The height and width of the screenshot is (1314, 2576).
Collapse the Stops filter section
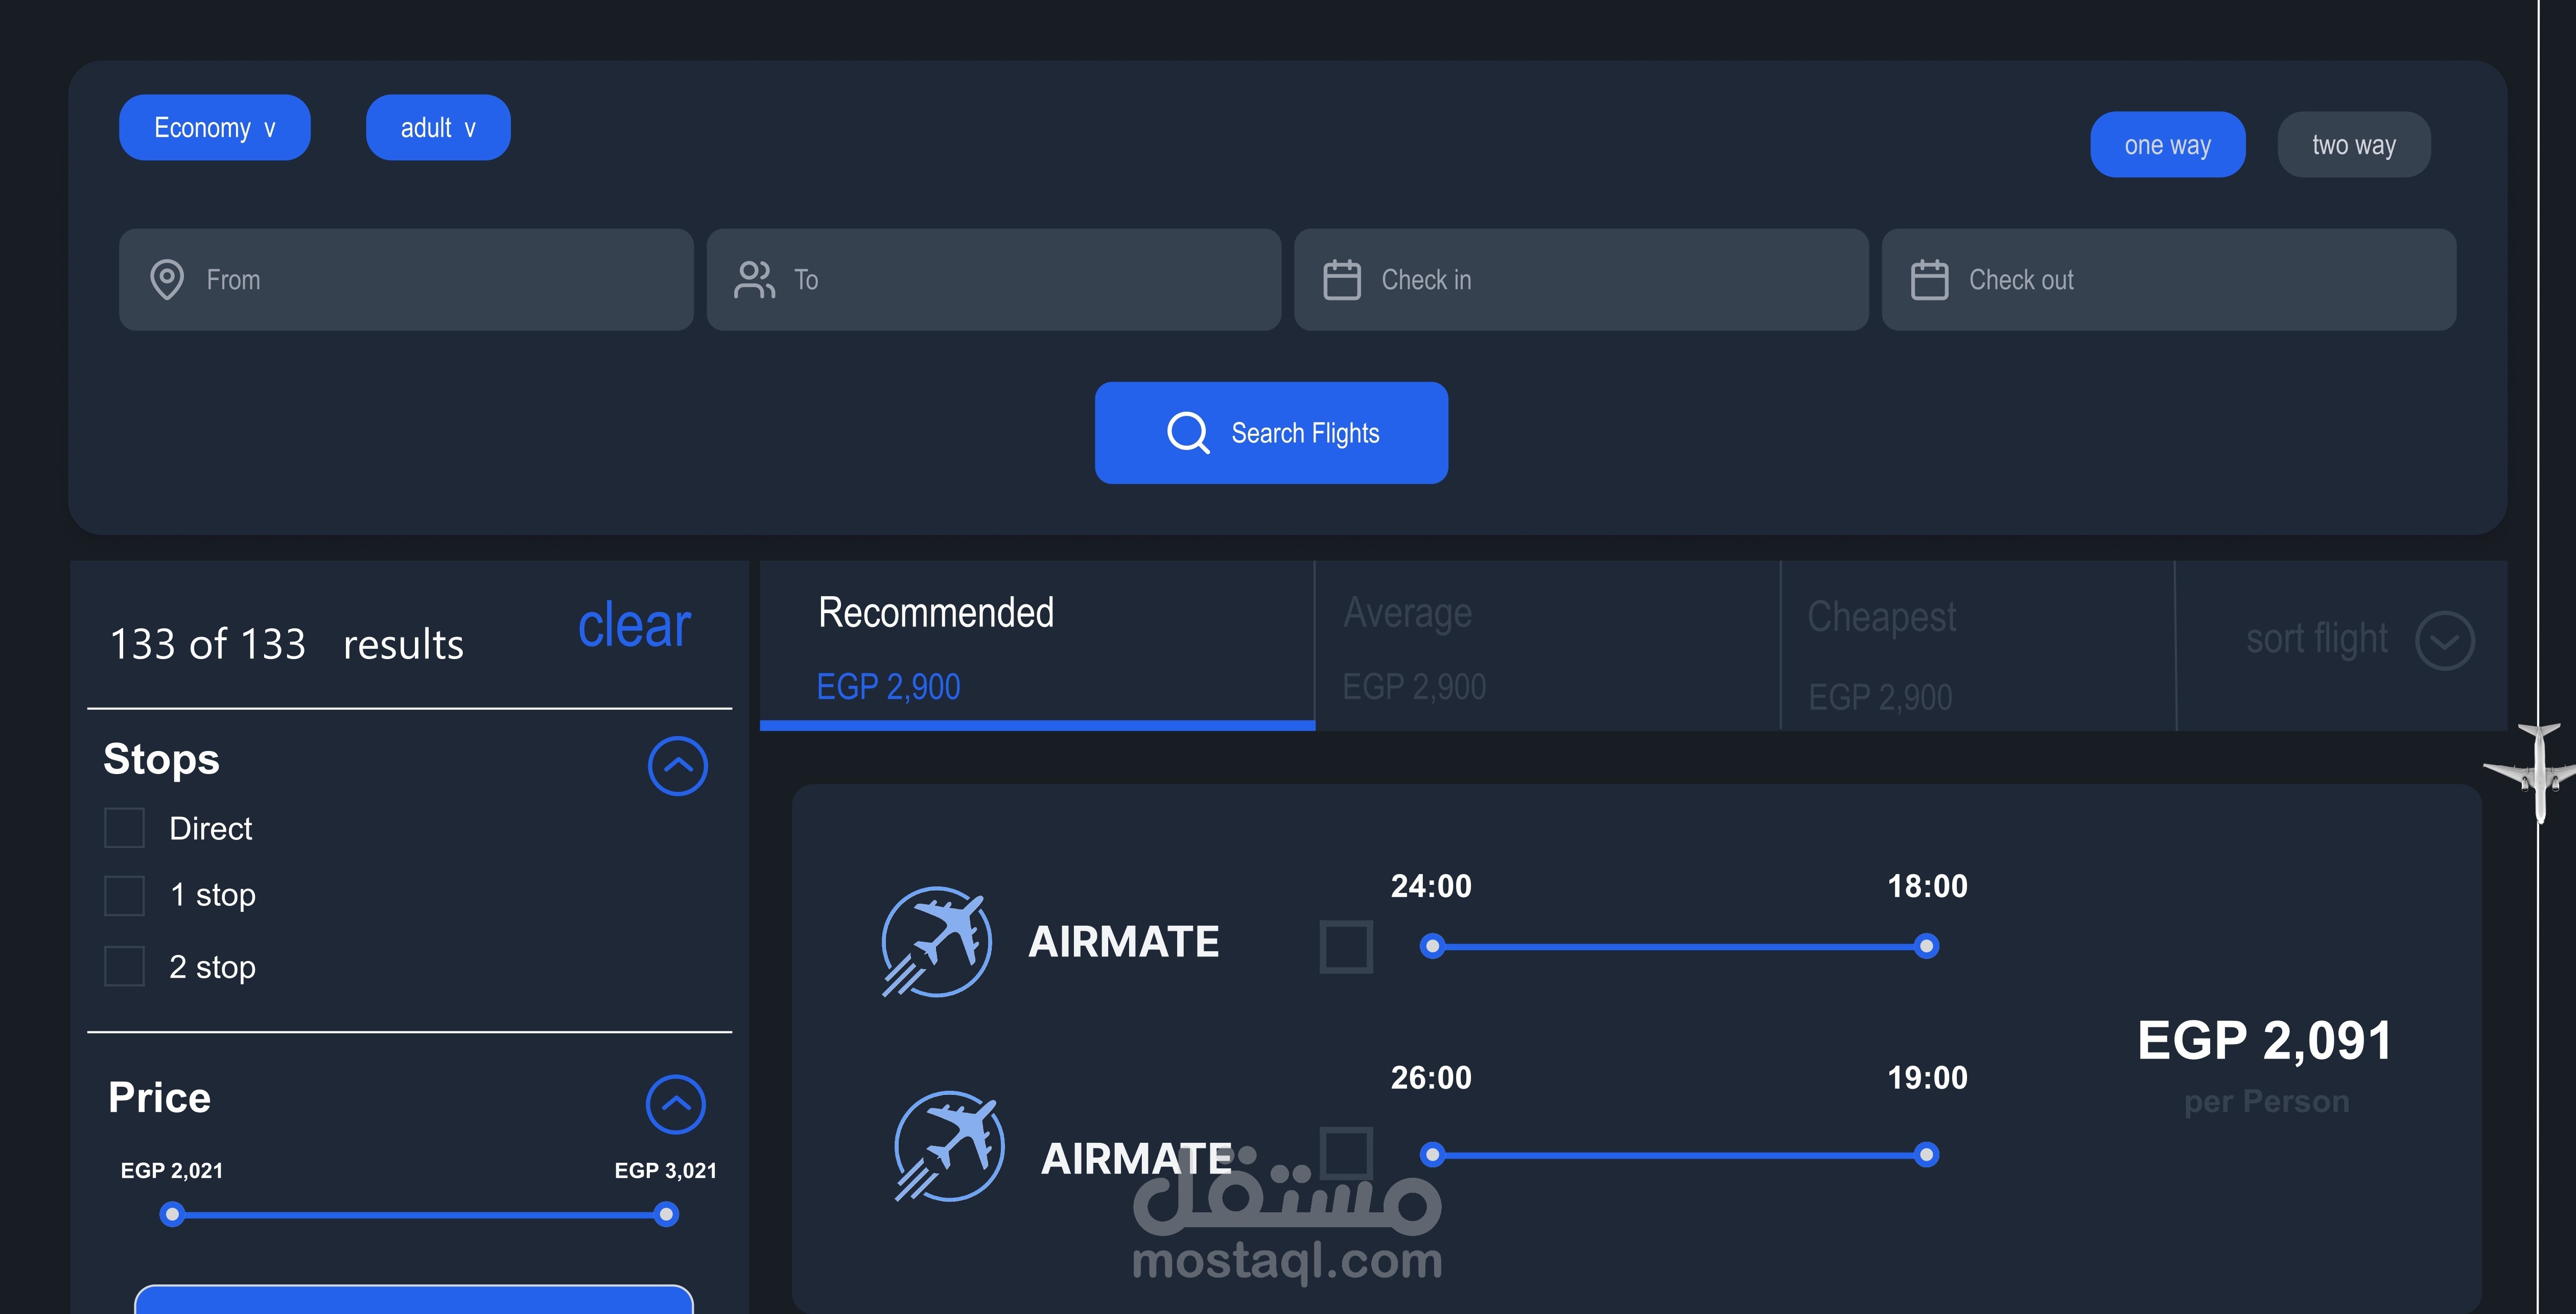click(677, 766)
